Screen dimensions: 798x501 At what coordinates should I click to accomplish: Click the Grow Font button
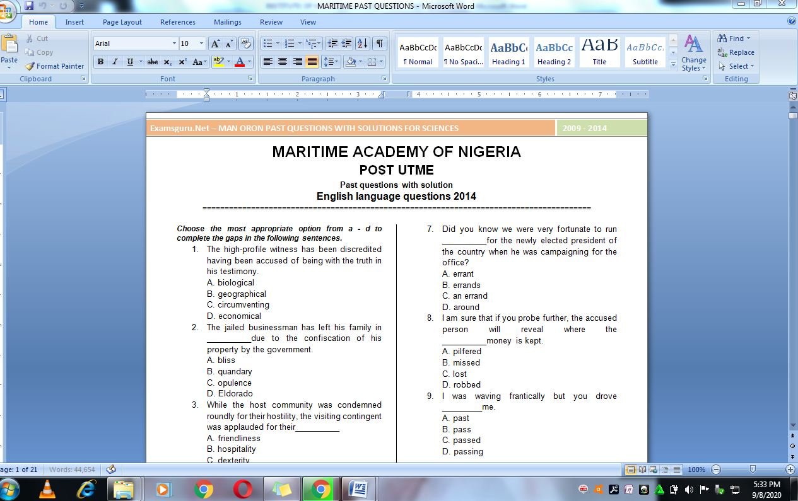(215, 43)
